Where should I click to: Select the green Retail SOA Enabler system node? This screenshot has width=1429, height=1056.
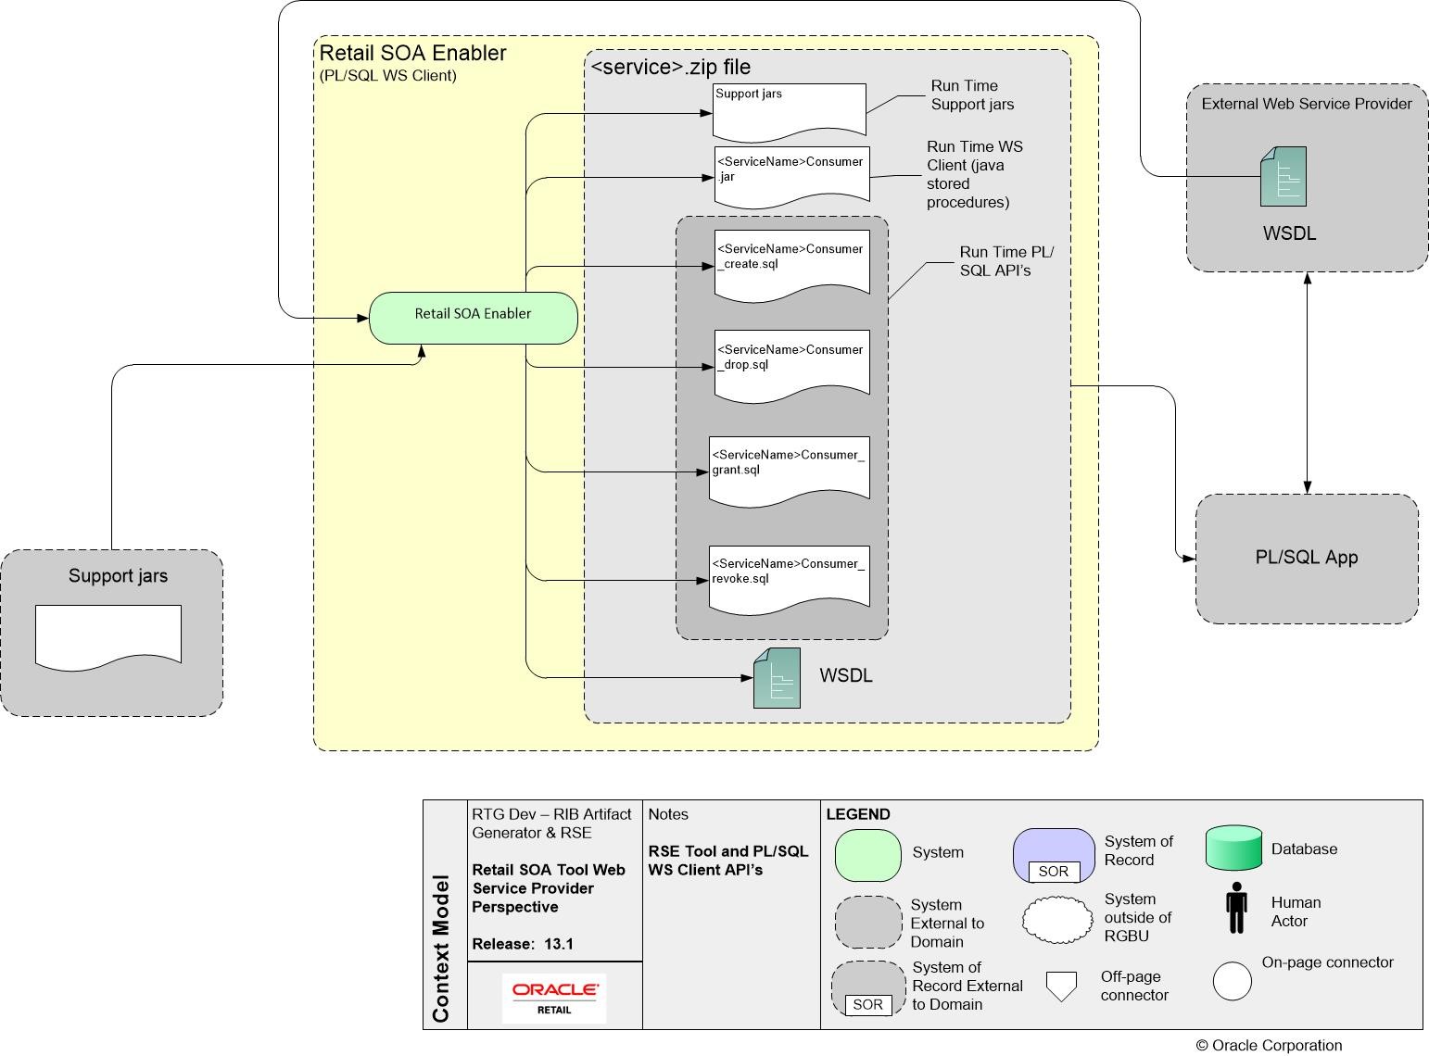474,318
